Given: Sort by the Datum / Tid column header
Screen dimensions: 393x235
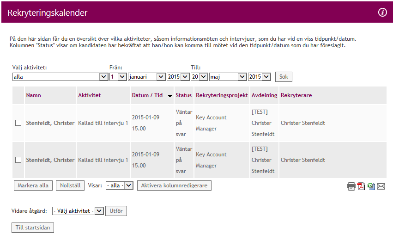Looking at the screenshot, I should [147, 95].
